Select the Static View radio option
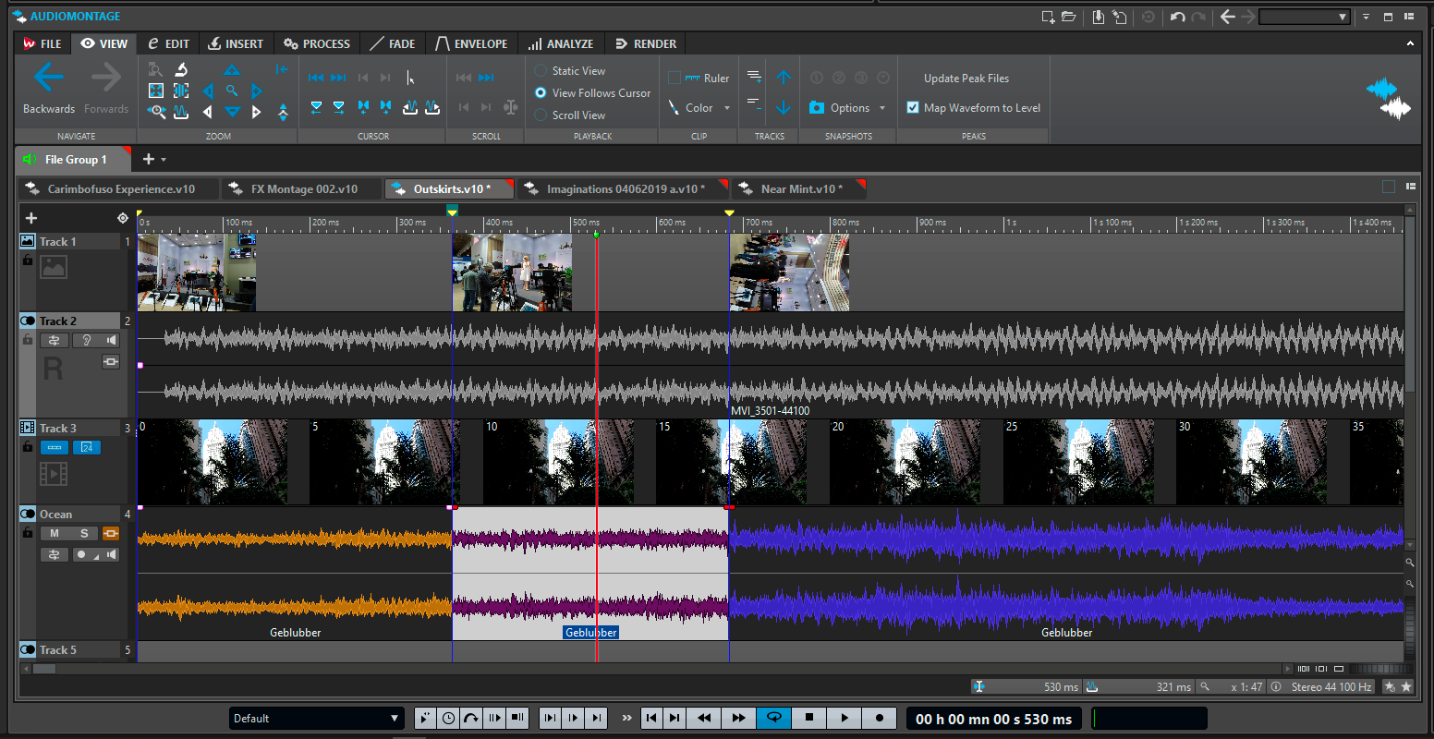Screen dimensions: 1434x739 [541, 71]
